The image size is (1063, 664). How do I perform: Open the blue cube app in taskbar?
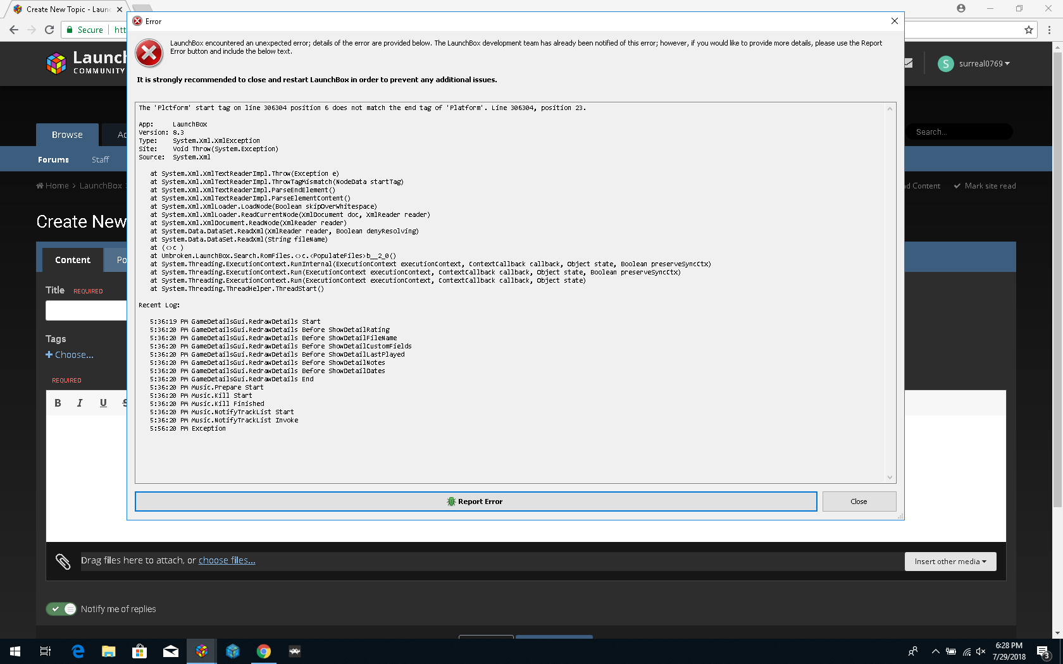[x=233, y=651]
